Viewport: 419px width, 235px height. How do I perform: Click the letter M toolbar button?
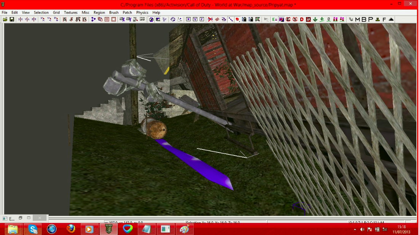click(358, 19)
